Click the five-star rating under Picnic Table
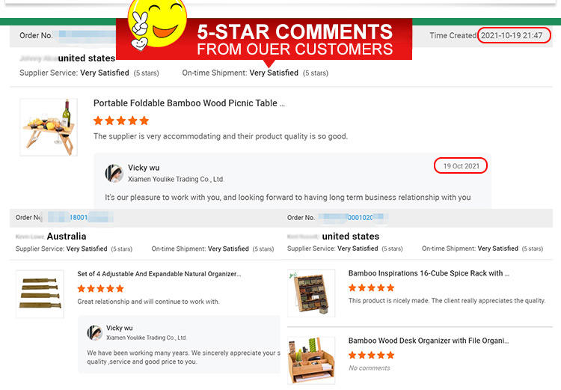 point(121,121)
